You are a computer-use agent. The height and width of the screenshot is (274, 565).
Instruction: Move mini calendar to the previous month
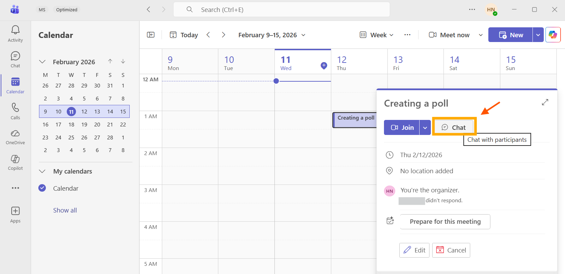pyautogui.click(x=110, y=61)
